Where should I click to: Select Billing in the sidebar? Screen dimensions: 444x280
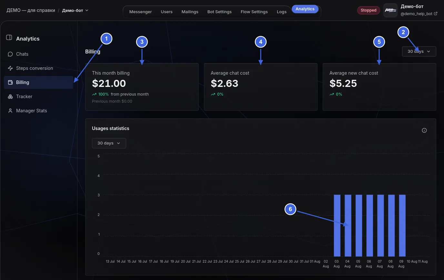(x=39, y=82)
